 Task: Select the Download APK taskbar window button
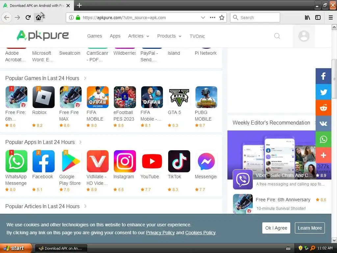61,248
